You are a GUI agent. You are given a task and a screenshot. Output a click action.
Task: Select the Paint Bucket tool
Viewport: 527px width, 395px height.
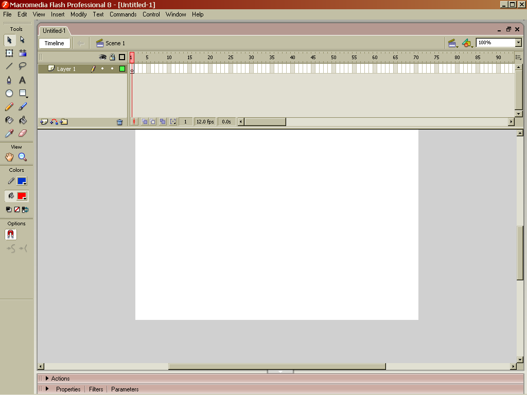(x=23, y=120)
